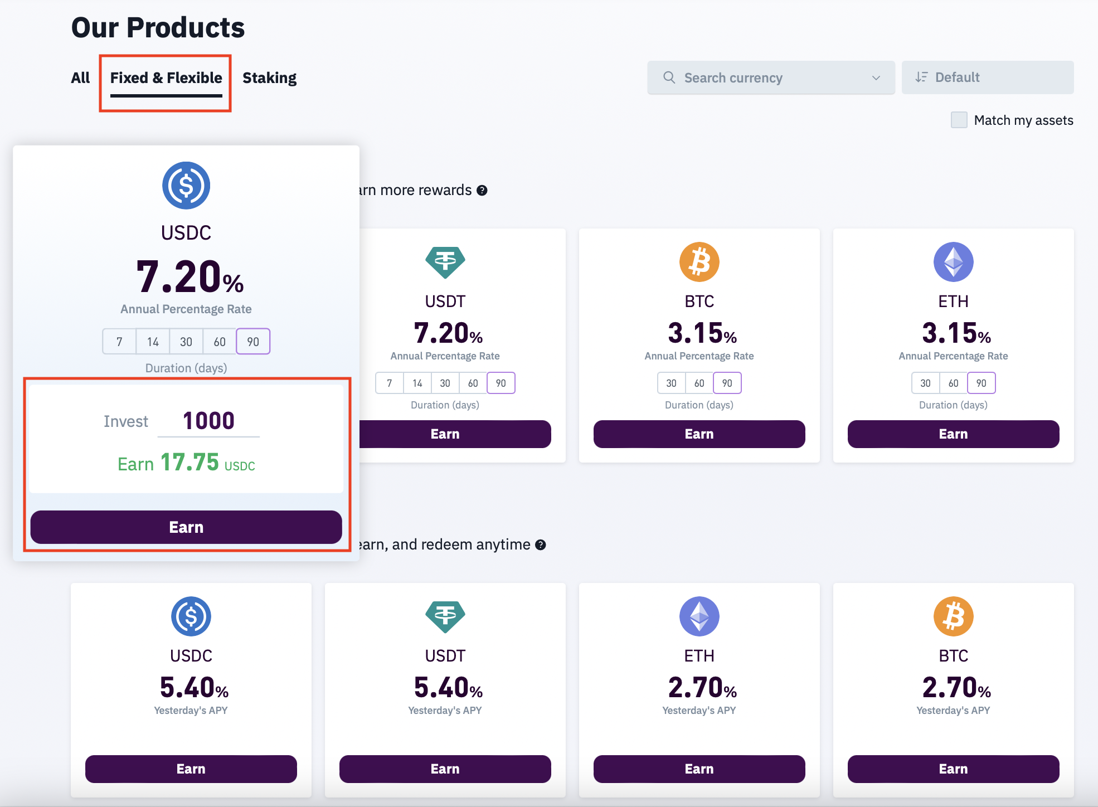1098x807 pixels.
Task: Choose 60-day duration on fixed ETH card
Action: [953, 383]
